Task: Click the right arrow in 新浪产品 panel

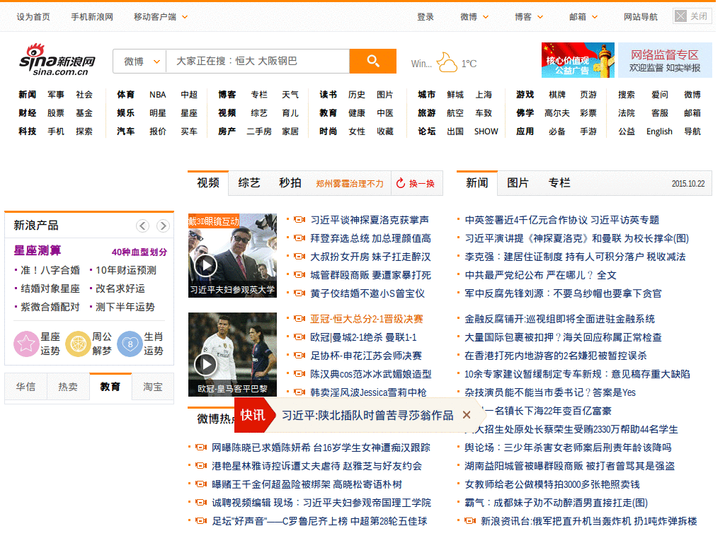Action: click(x=162, y=226)
